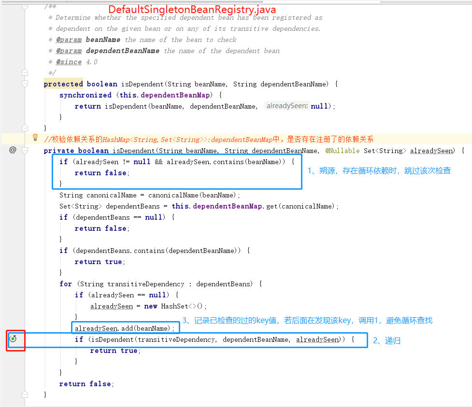472x407 pixels.
Task: Click new HashSet<>() expression
Action: click(173, 306)
